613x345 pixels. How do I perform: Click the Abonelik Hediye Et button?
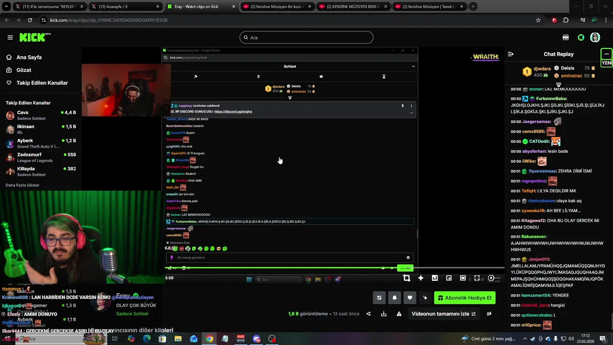[x=465, y=298]
